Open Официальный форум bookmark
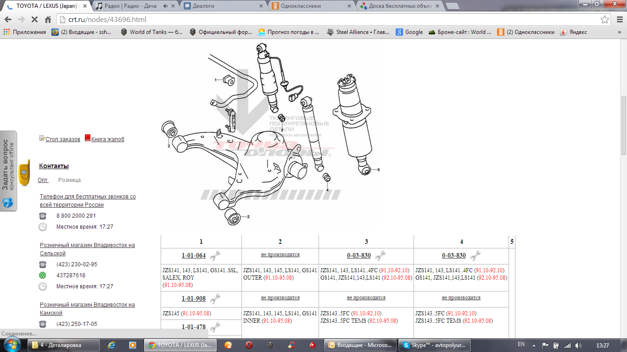 tap(220, 32)
